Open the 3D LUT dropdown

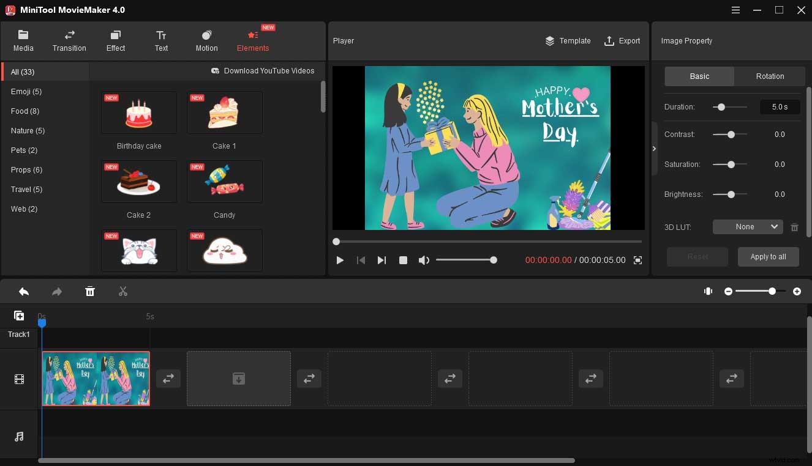coord(747,227)
